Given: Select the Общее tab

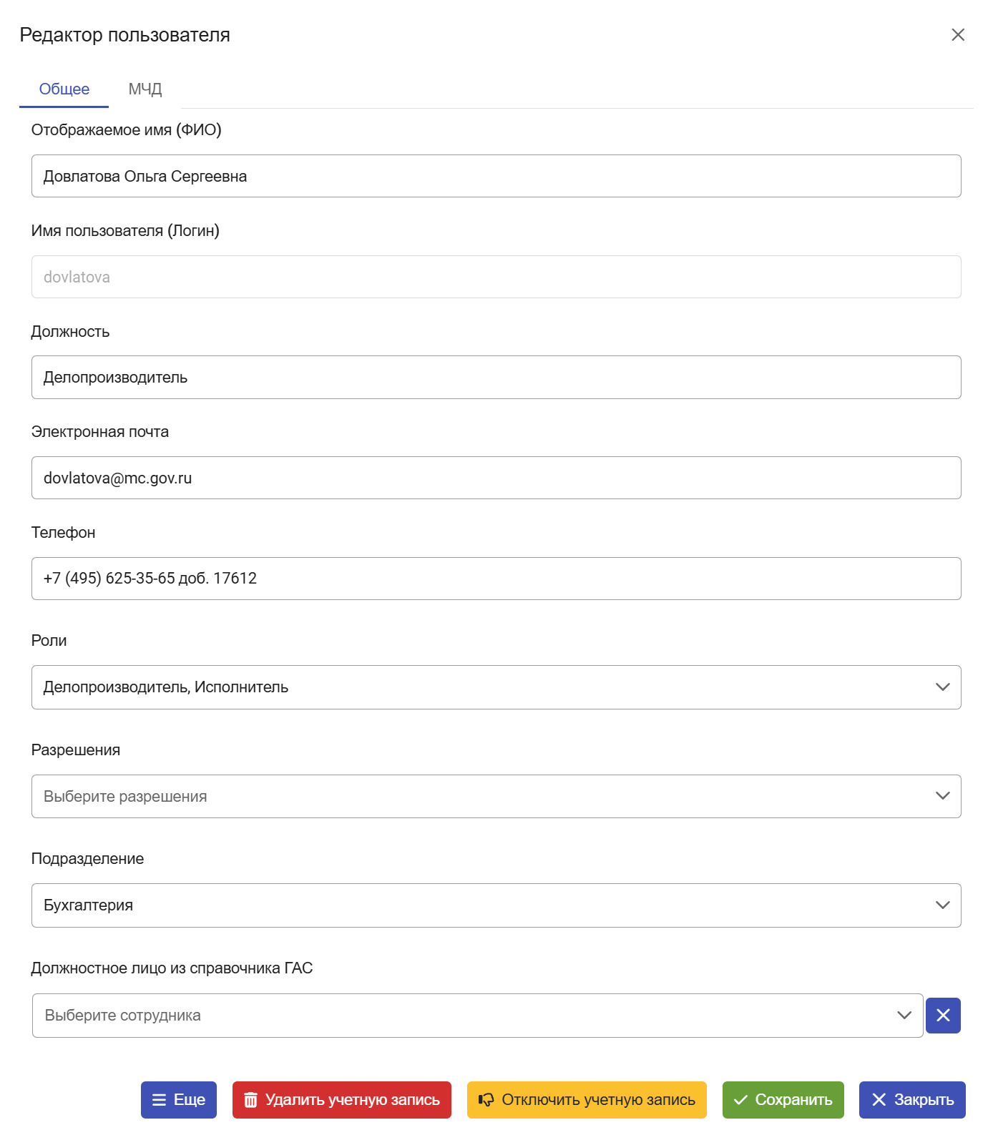Looking at the screenshot, I should (x=64, y=89).
